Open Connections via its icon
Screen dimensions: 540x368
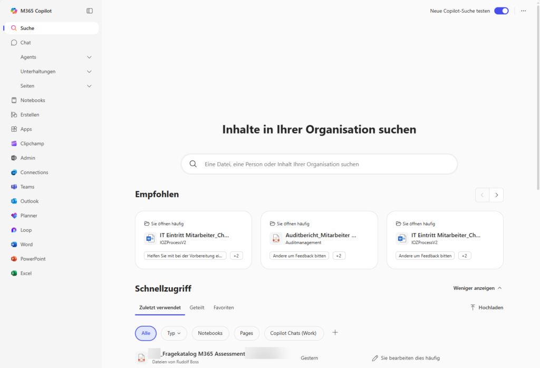14,173
